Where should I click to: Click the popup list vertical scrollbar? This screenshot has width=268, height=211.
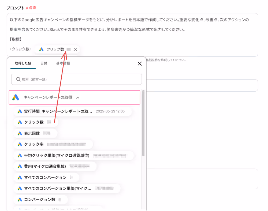143,123
